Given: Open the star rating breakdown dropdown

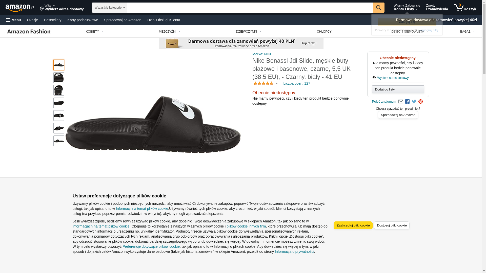Looking at the screenshot, I should click(x=277, y=83).
